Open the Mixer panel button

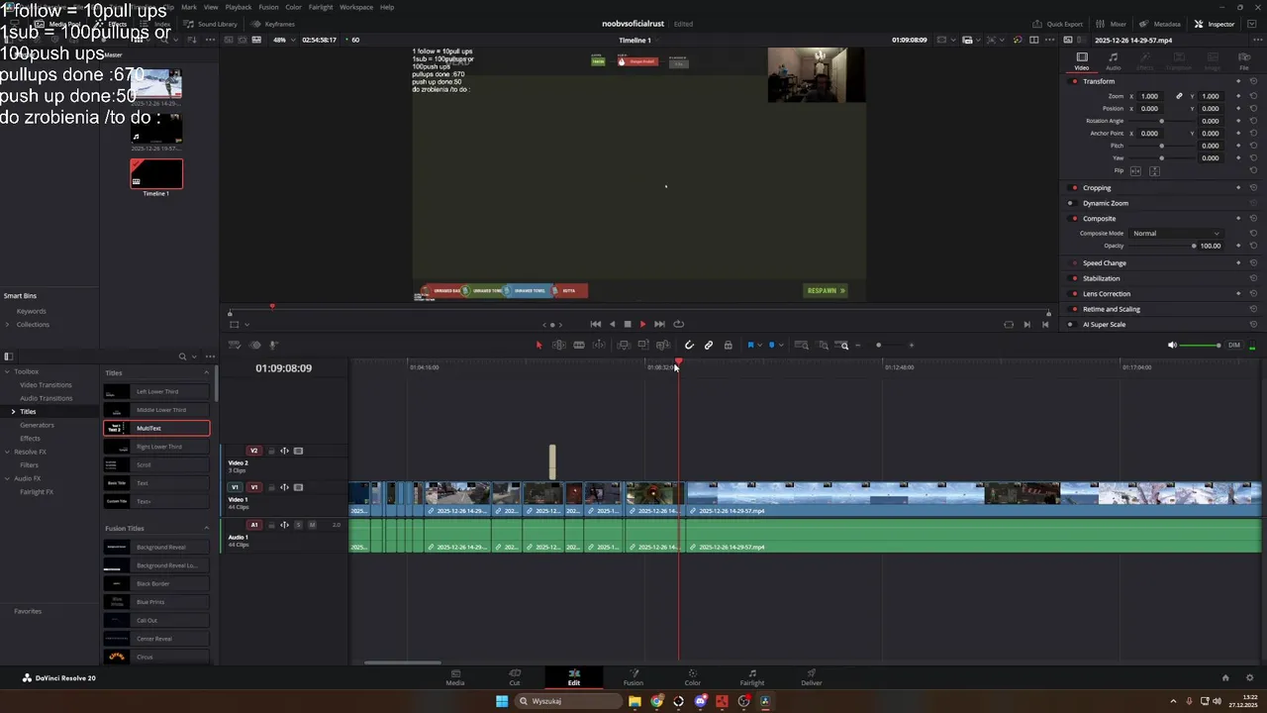click(x=1112, y=24)
